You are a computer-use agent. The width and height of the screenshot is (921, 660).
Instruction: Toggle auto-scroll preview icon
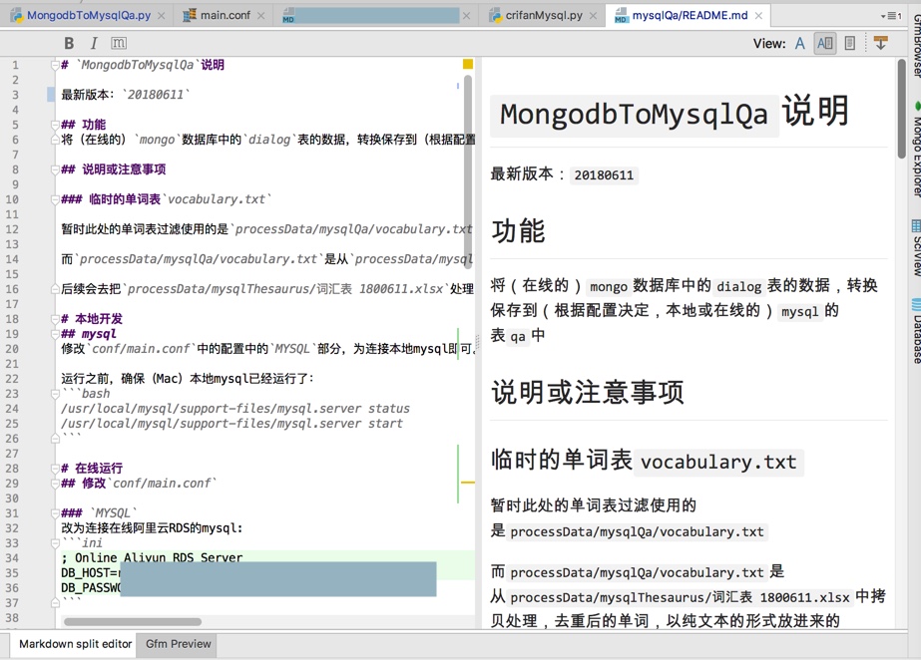coord(880,44)
